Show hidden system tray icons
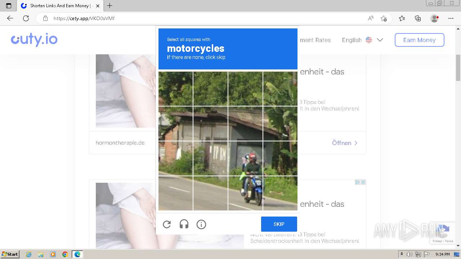 (402, 254)
